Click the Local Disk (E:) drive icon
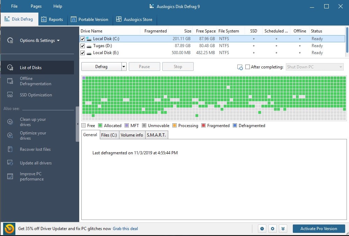This screenshot has height=236, width=349. [89, 53]
